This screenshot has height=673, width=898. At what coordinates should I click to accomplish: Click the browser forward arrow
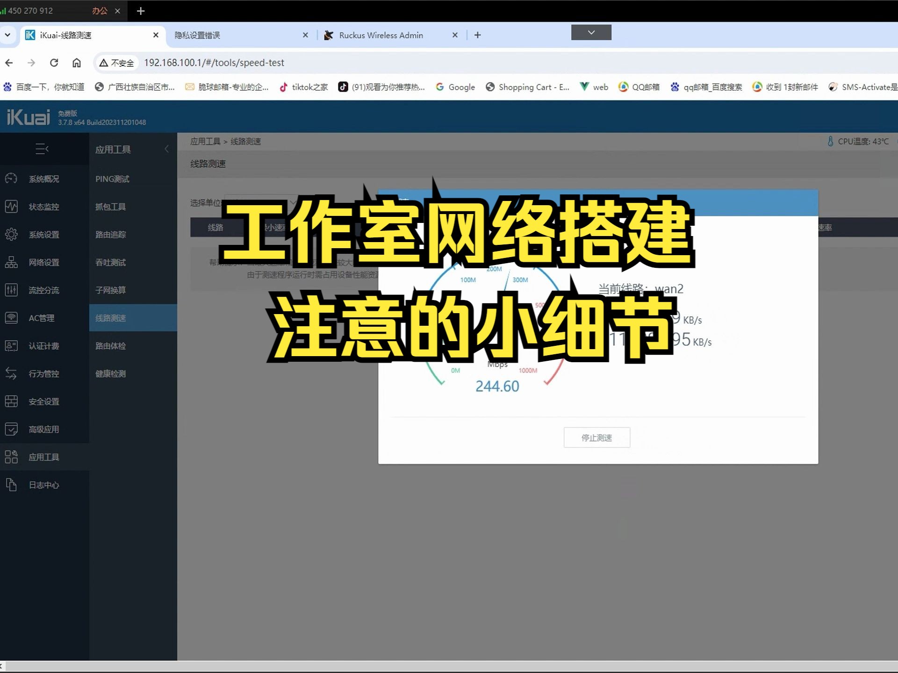point(31,63)
